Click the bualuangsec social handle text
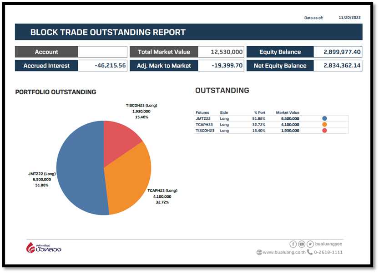This screenshot has height=273, width=379. click(x=329, y=244)
